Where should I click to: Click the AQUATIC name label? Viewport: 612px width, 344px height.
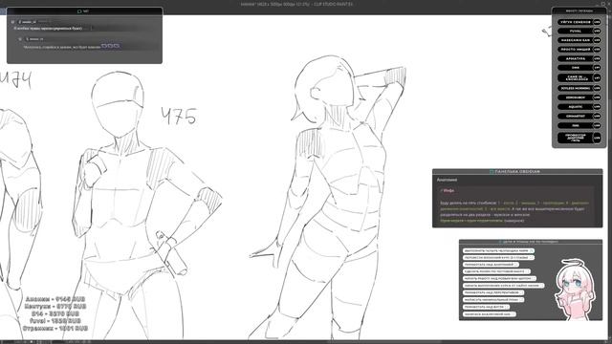click(576, 107)
